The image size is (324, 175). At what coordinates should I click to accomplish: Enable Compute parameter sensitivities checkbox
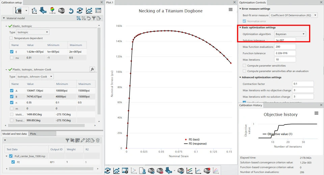pyautogui.click(x=244, y=66)
